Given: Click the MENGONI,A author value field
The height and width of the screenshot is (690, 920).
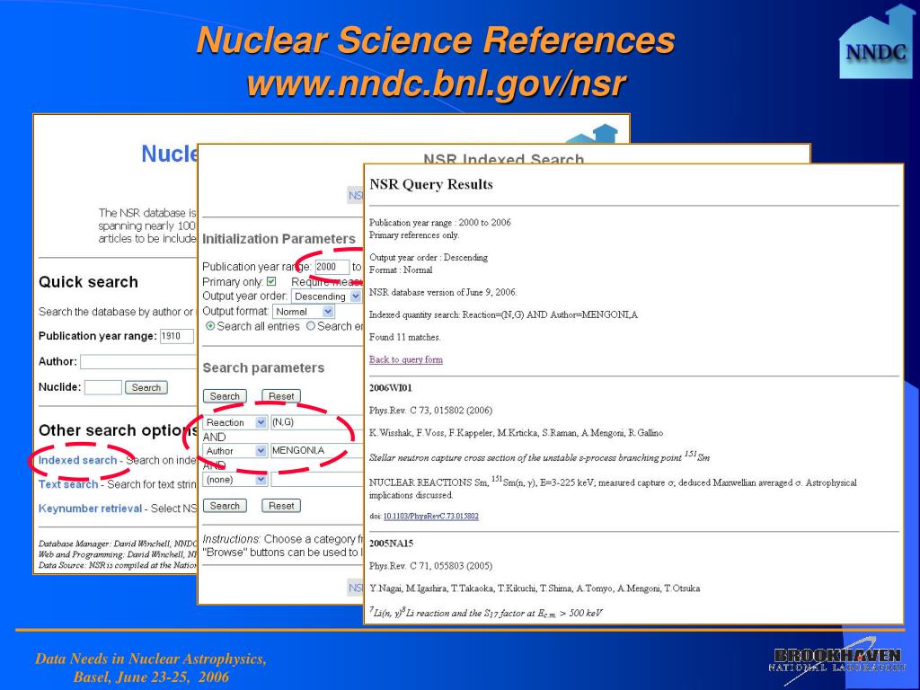Looking at the screenshot, I should pos(317,451).
